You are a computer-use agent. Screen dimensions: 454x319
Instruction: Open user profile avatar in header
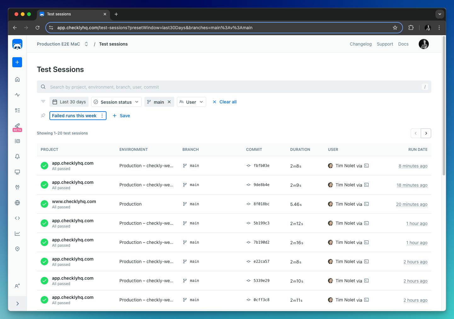pos(424,44)
